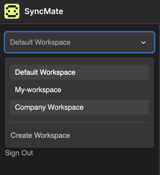Click the greyed Default Workspace selector label

coord(40,42)
